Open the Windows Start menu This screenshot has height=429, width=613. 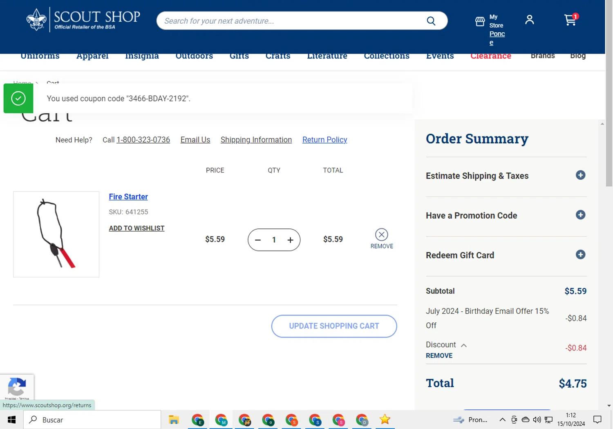[11, 420]
